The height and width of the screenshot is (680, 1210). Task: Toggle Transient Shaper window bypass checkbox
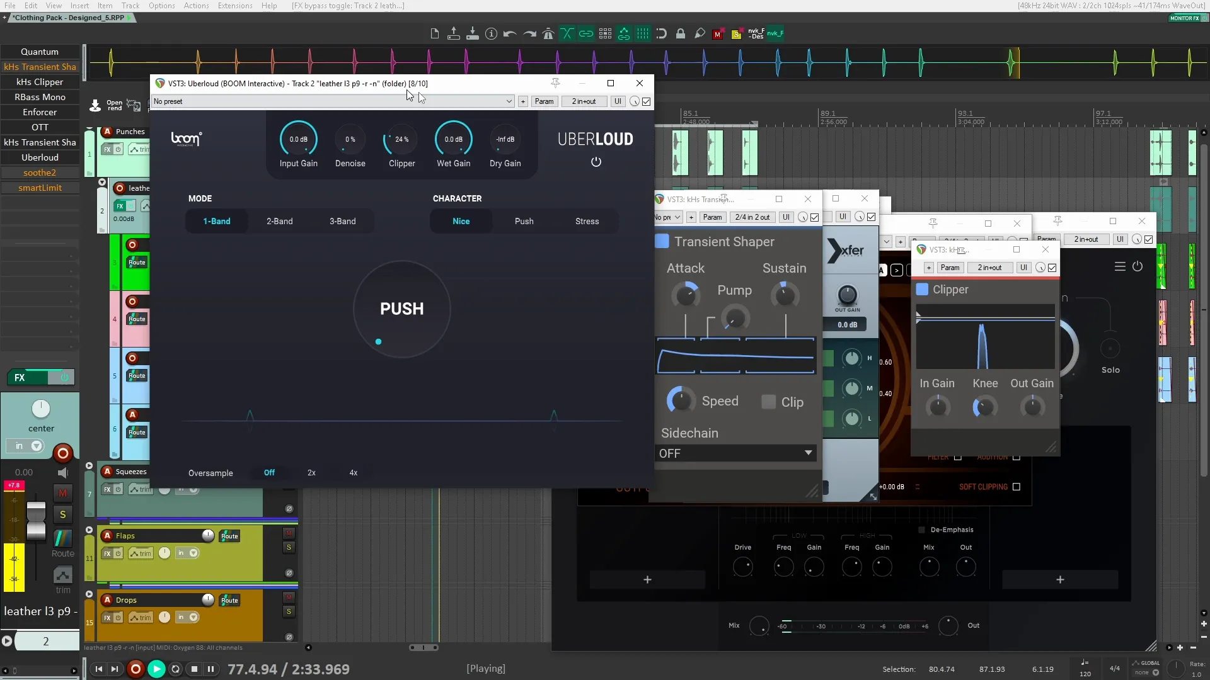click(815, 217)
